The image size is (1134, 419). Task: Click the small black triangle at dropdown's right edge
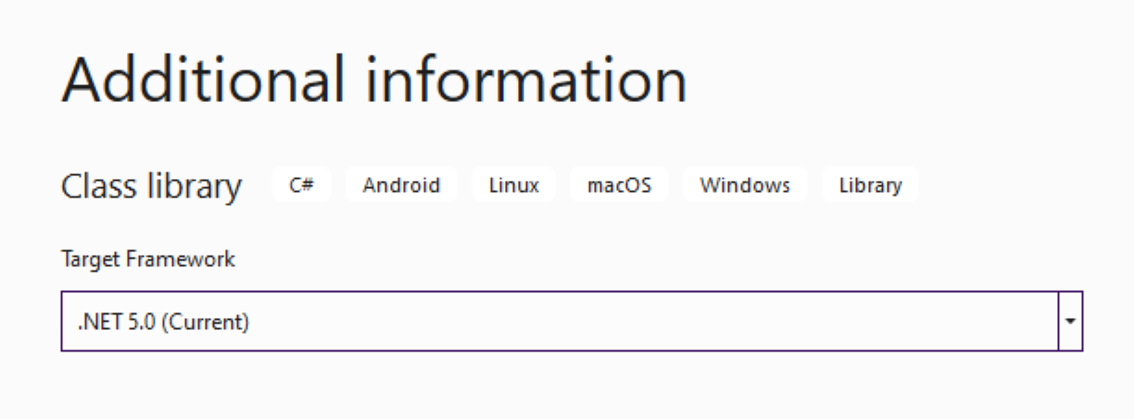[1071, 321]
